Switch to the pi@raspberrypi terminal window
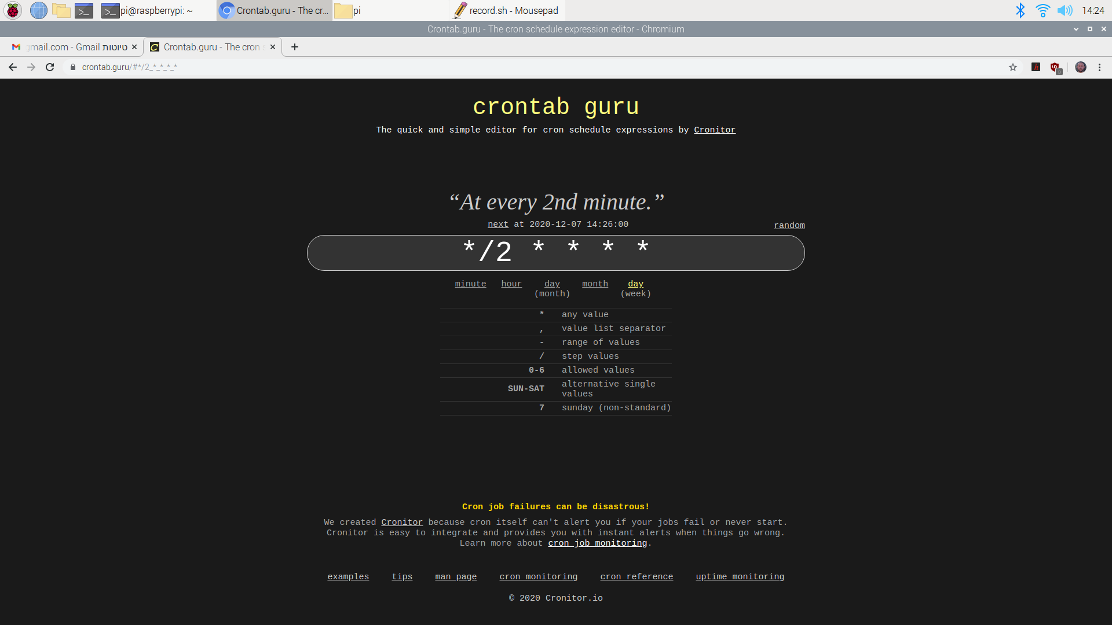The width and height of the screenshot is (1112, 625). pyautogui.click(x=157, y=10)
